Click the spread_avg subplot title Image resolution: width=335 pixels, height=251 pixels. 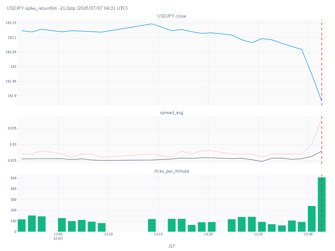point(172,113)
